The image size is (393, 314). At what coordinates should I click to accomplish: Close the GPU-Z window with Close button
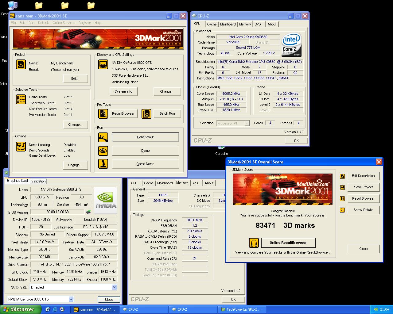click(109, 300)
